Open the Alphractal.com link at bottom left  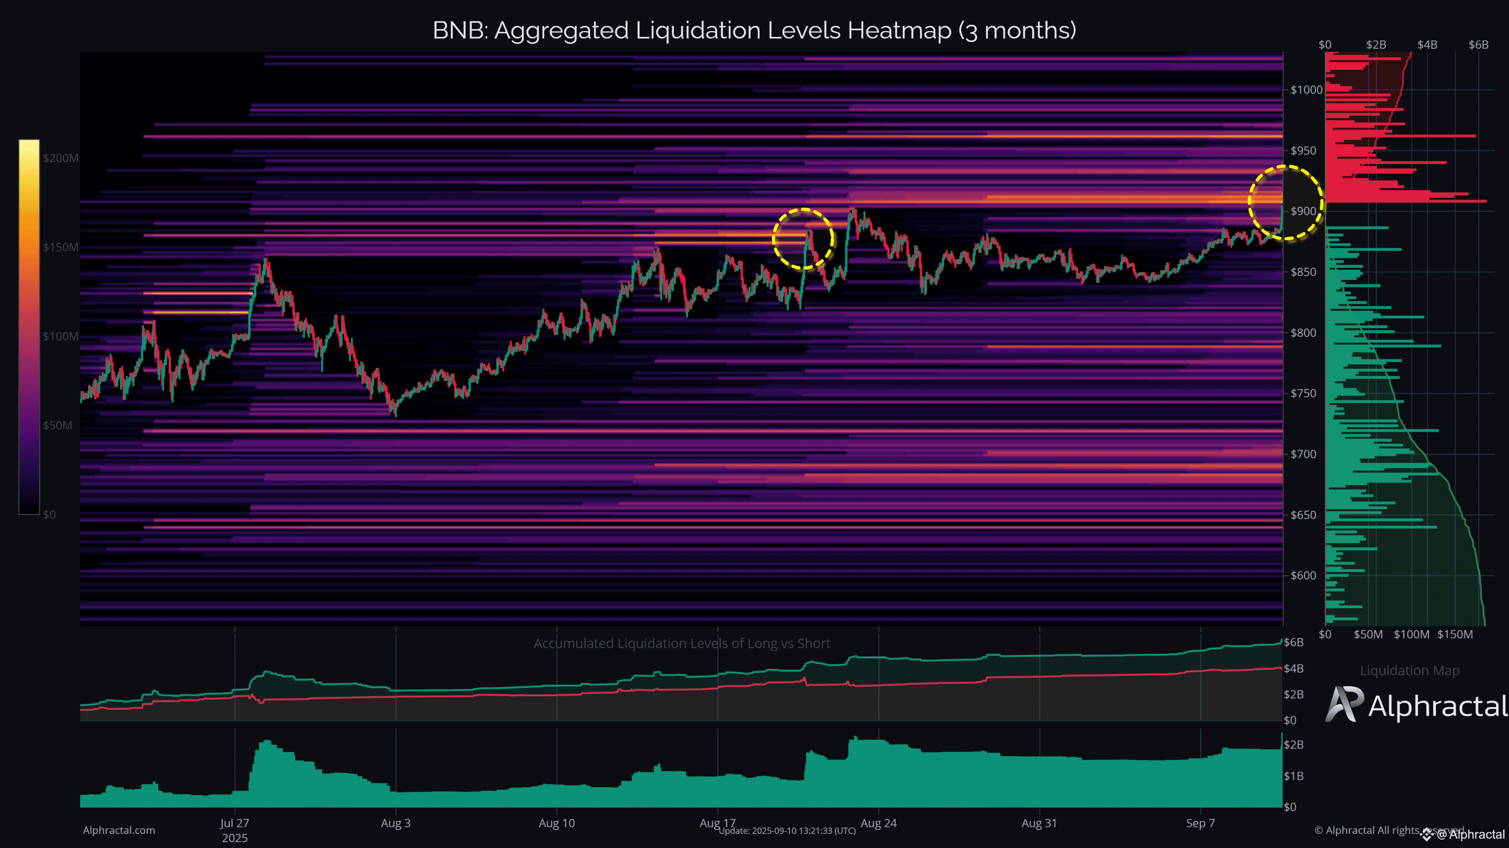pos(119,830)
